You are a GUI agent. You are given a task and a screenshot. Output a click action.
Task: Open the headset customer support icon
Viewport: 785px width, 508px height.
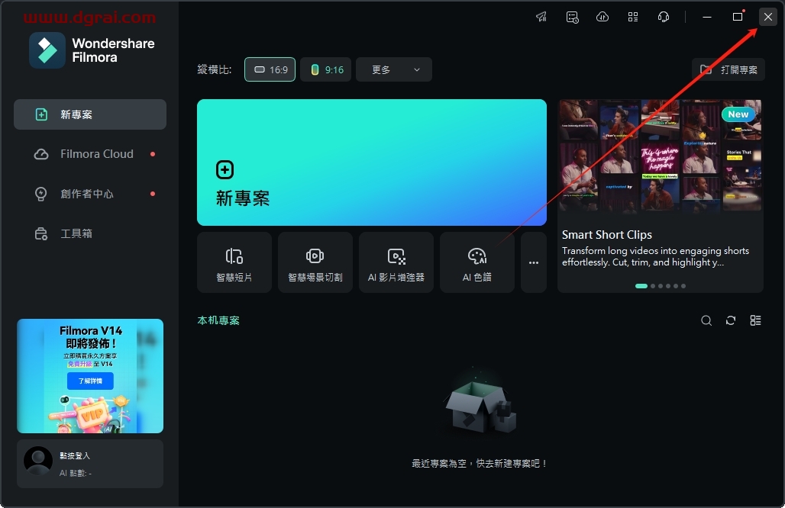coord(664,17)
